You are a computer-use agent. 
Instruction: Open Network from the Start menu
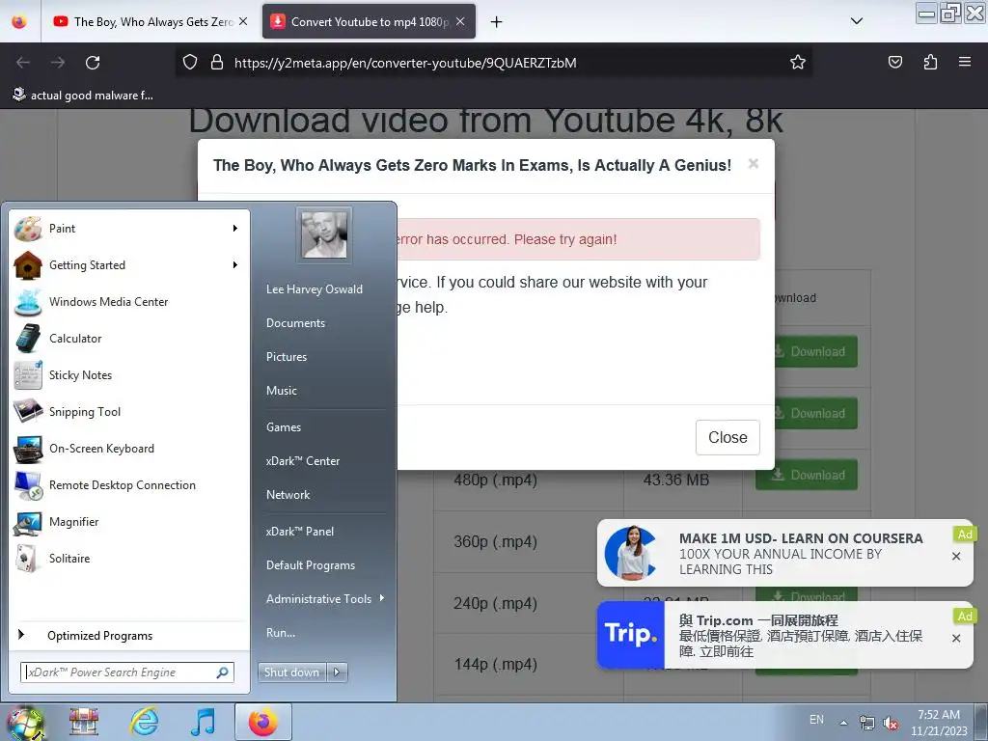(288, 495)
